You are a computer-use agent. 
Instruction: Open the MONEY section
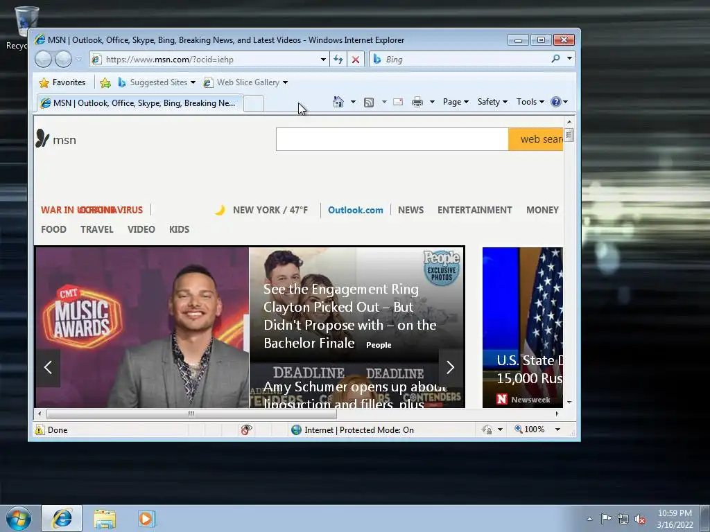tap(542, 210)
